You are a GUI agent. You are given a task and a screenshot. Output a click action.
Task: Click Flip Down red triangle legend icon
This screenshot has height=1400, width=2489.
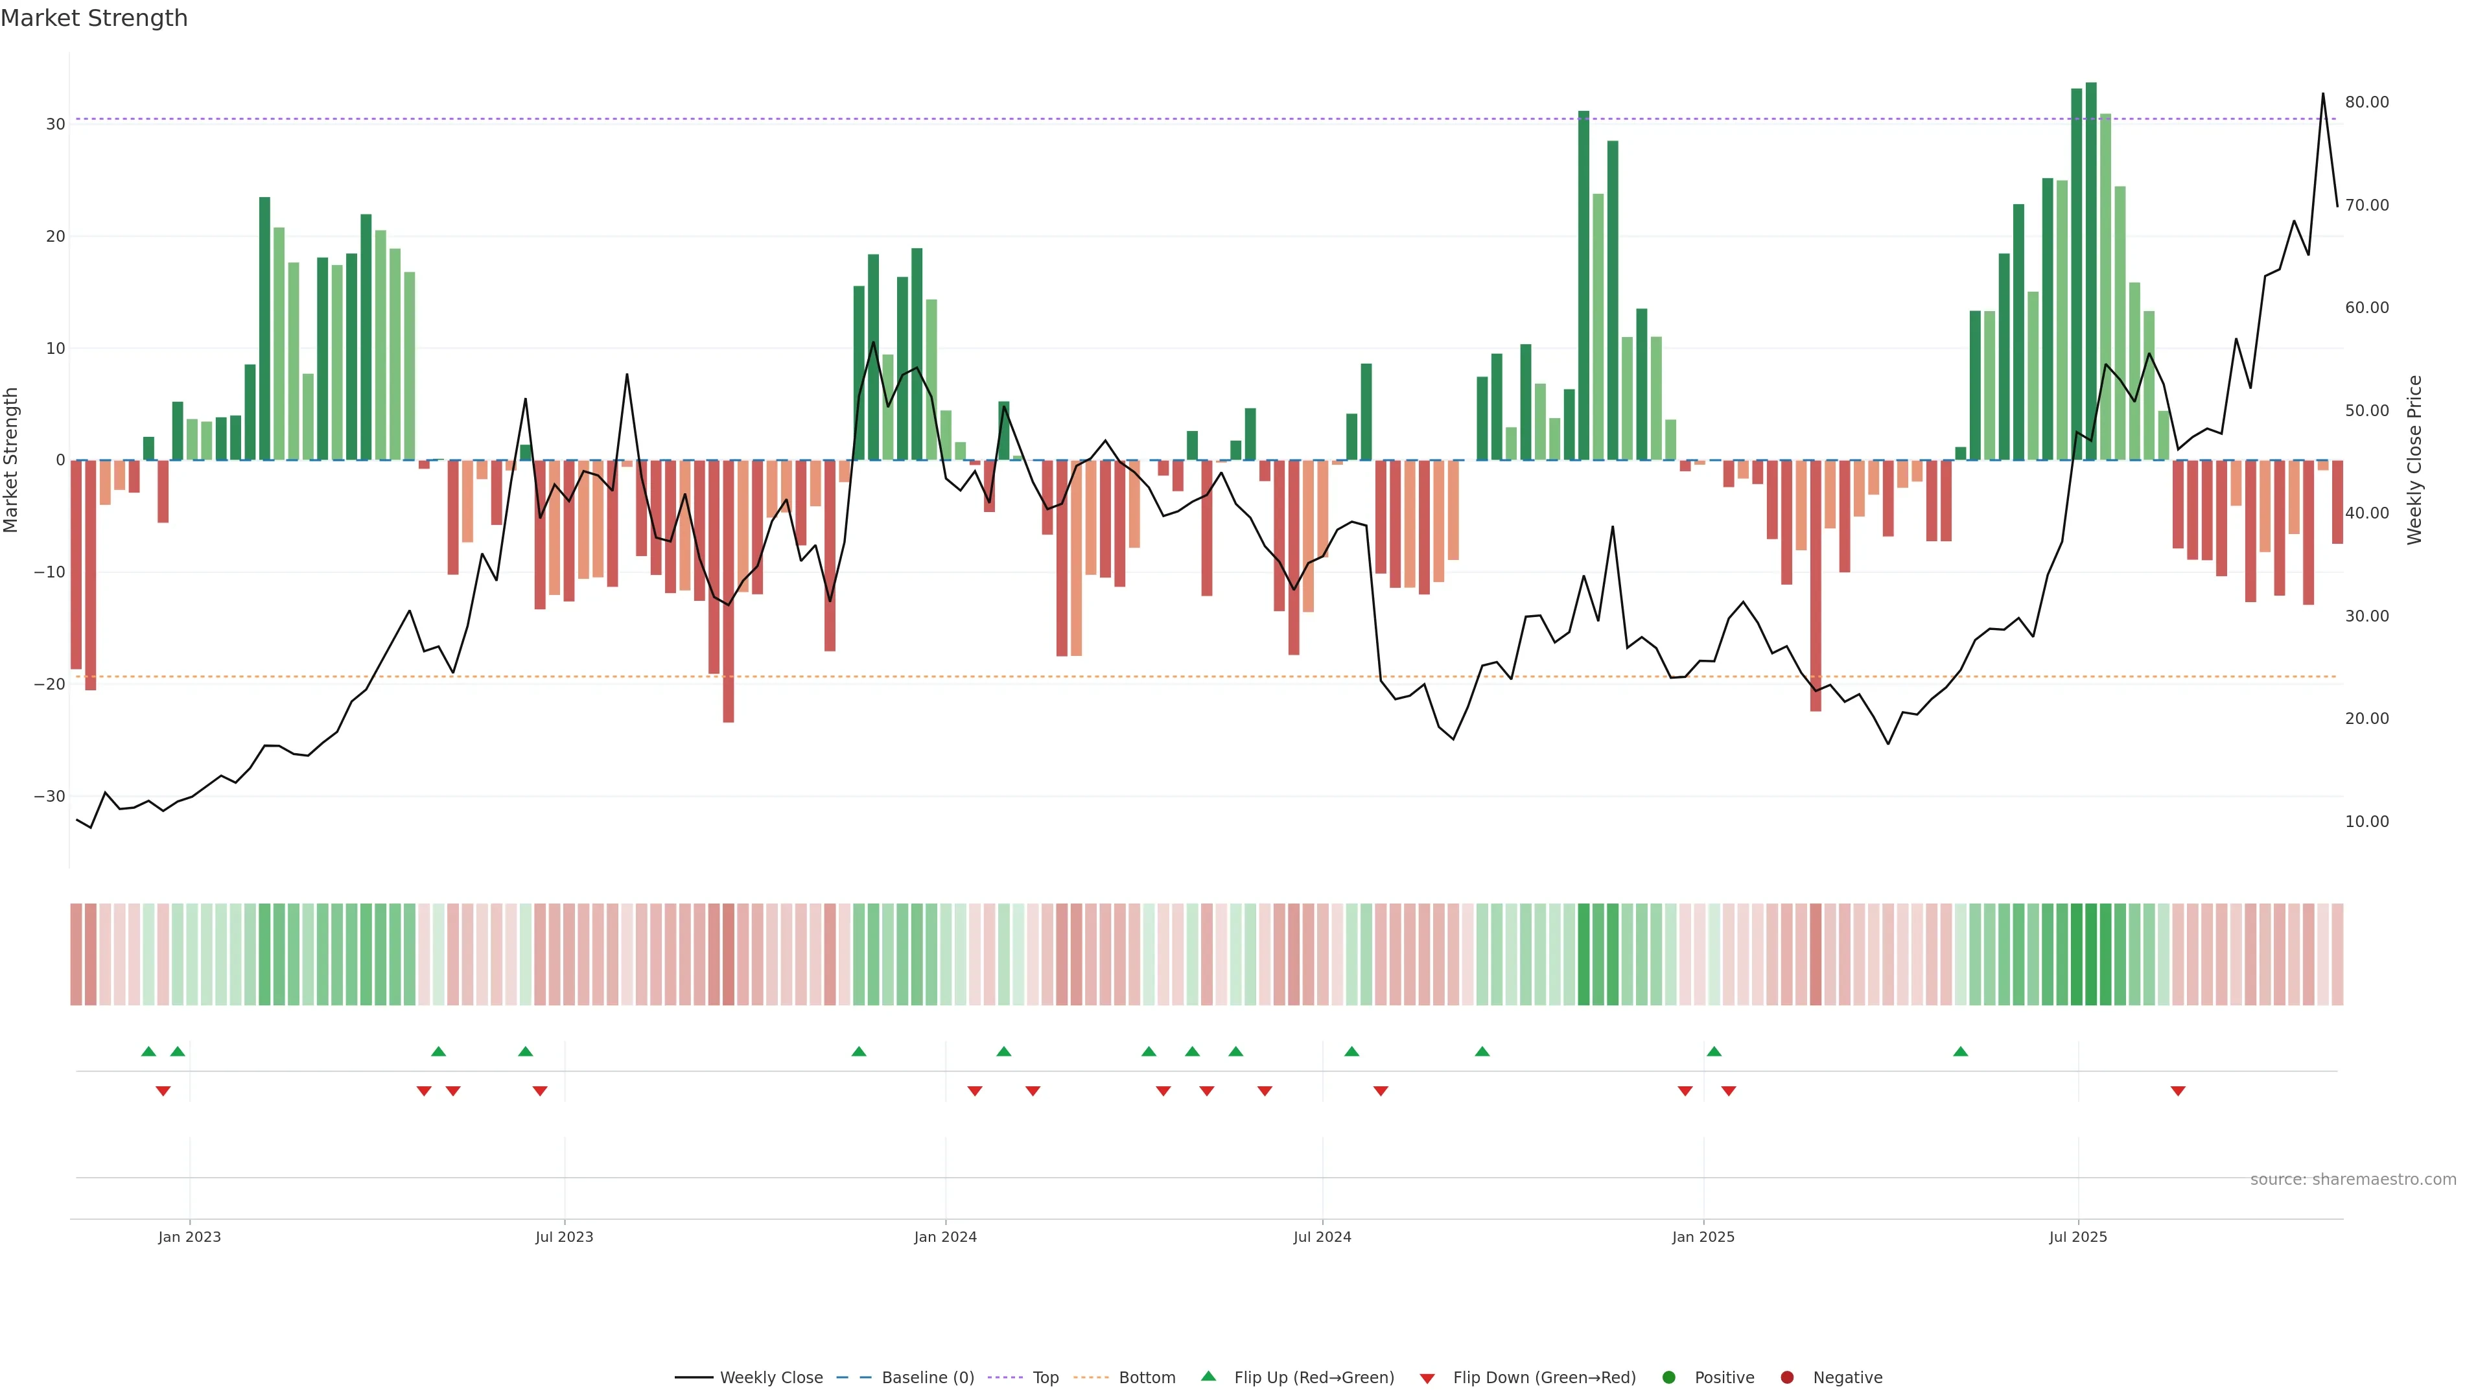click(x=1427, y=1379)
